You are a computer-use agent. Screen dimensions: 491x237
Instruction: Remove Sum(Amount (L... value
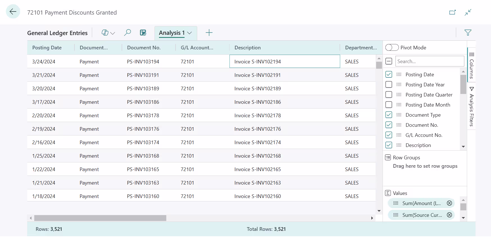click(449, 203)
